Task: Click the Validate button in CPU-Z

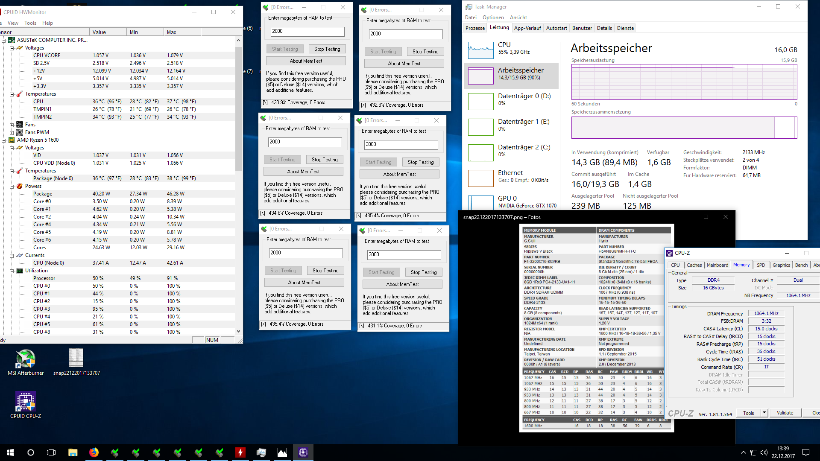Action: (x=785, y=413)
